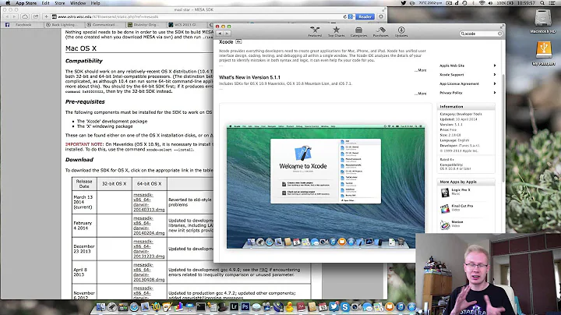Click the volume icon in menu bar
This screenshot has width=561, height=315.
(x=490, y=3)
